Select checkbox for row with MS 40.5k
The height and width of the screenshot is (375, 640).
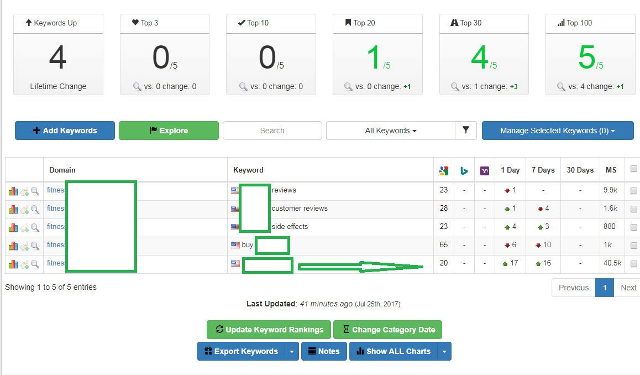point(633,264)
